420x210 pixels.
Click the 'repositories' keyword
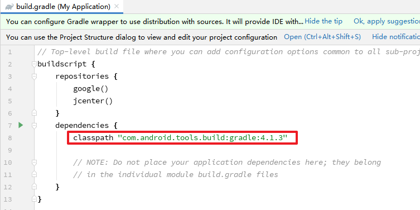pyautogui.click(x=82, y=77)
